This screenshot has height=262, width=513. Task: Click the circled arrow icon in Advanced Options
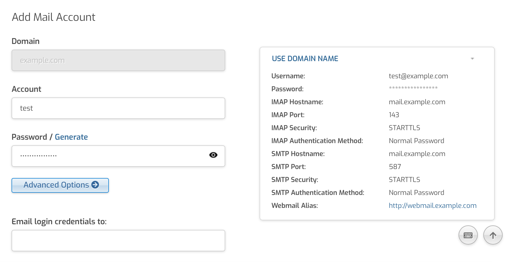95,185
